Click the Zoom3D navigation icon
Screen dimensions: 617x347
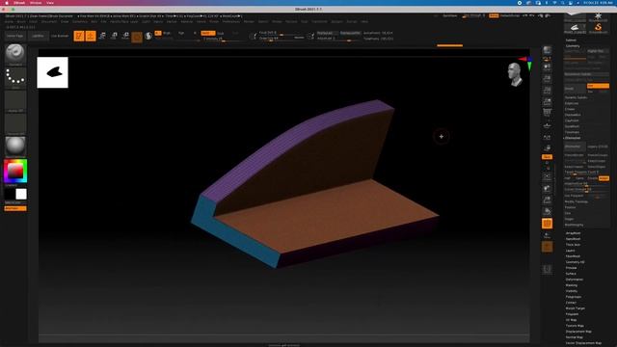point(547,200)
